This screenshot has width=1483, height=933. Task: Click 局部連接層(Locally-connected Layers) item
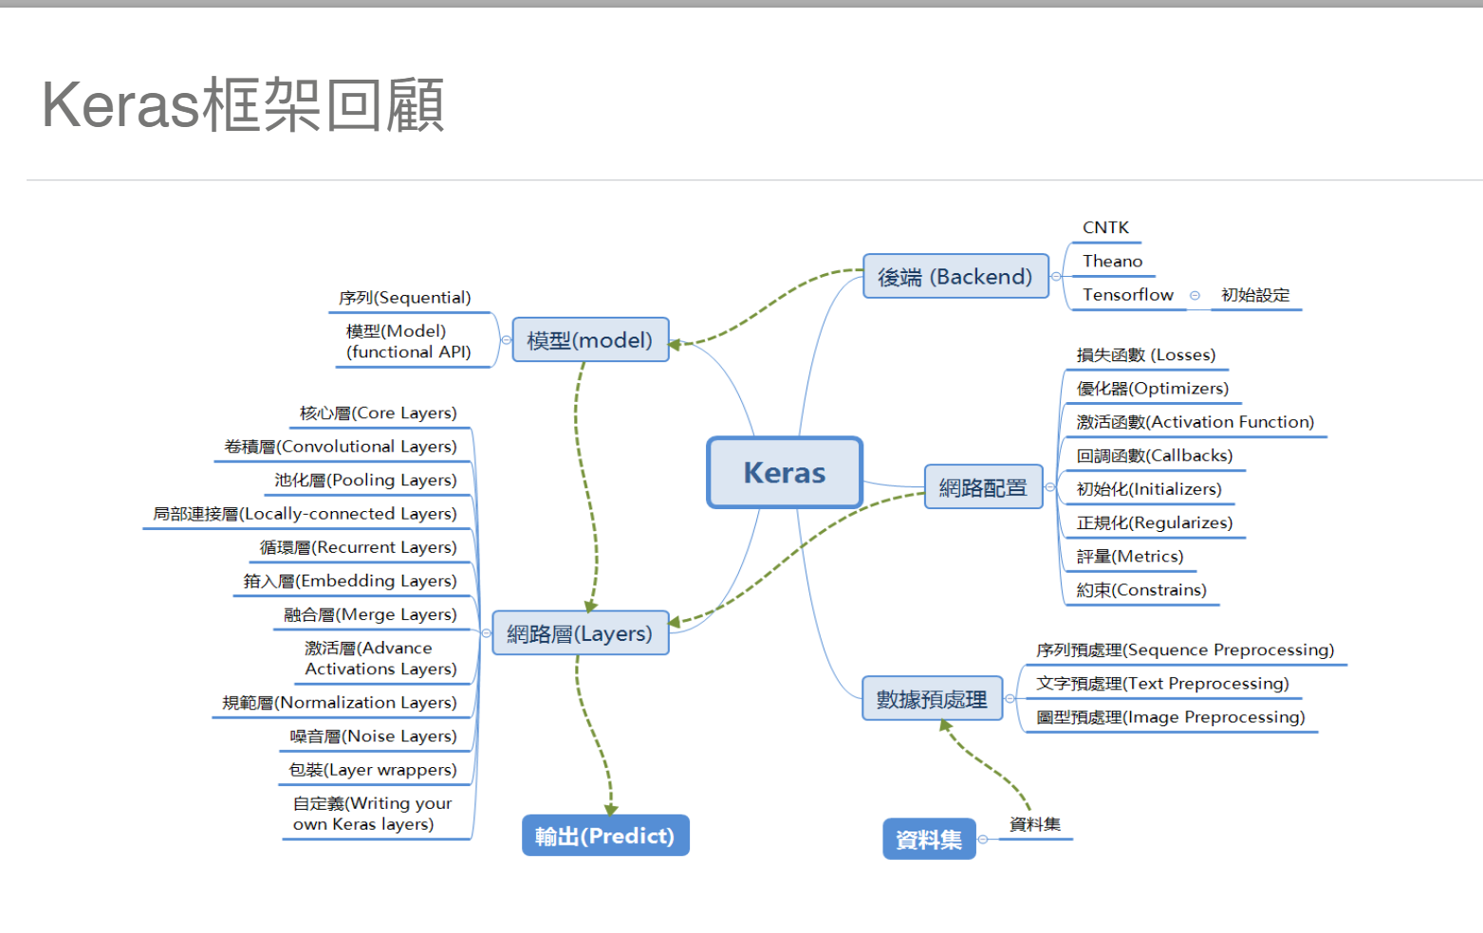point(305,514)
